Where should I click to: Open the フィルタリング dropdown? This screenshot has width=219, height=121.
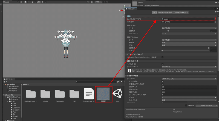pos(189,100)
